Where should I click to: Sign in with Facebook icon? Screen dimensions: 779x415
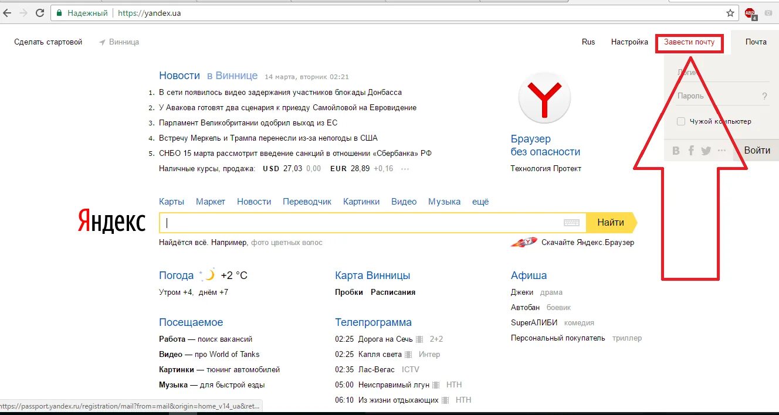click(691, 151)
